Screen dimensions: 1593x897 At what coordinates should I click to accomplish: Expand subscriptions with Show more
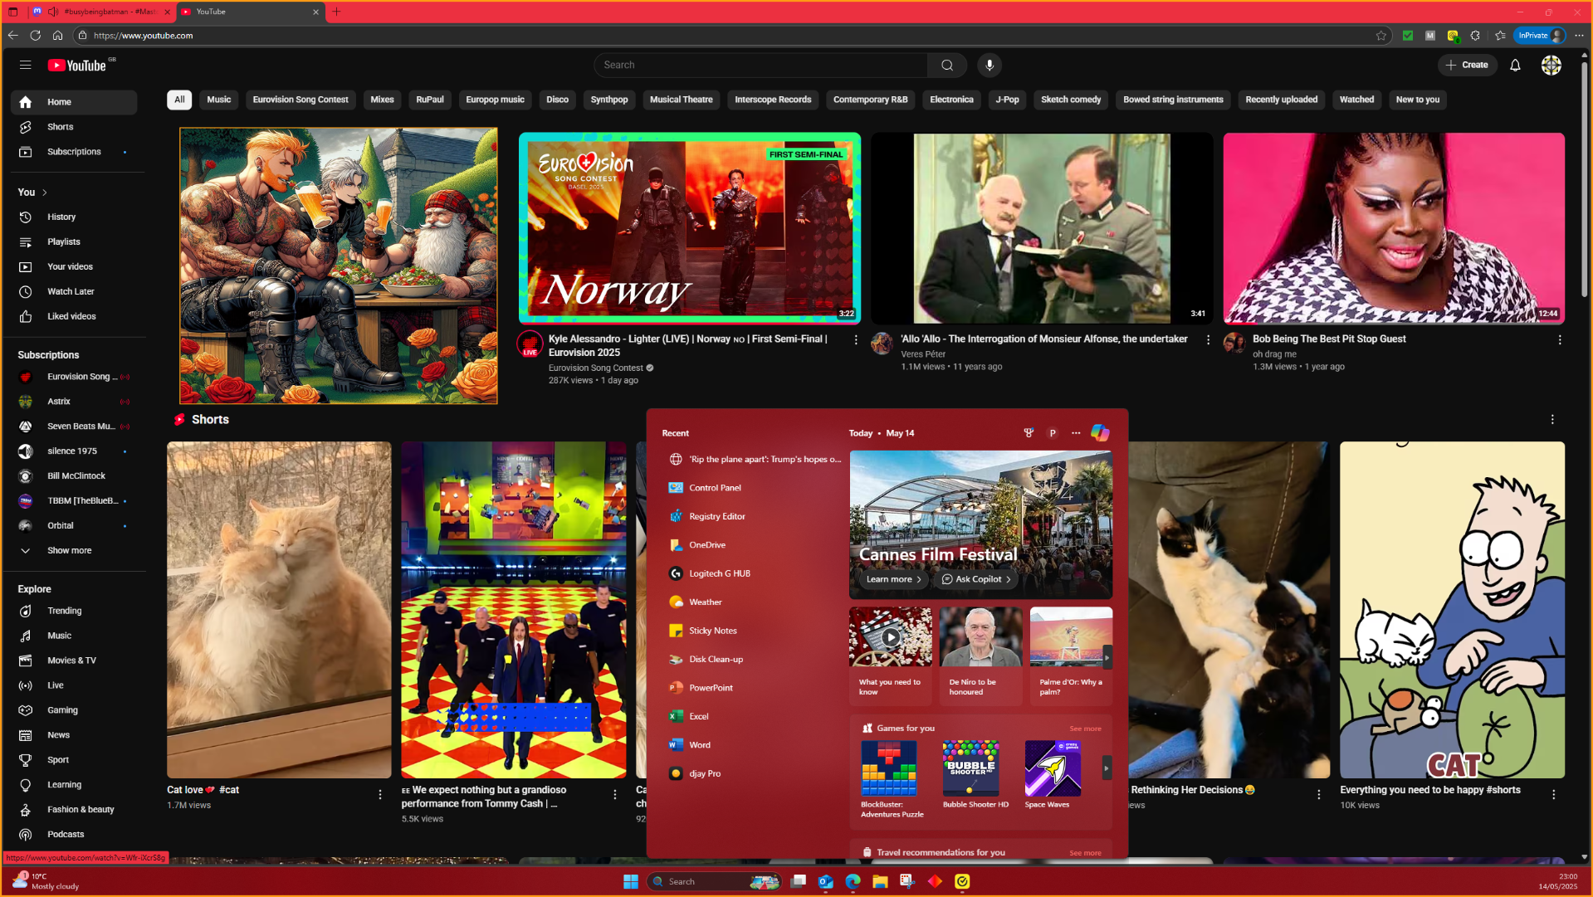74,550
